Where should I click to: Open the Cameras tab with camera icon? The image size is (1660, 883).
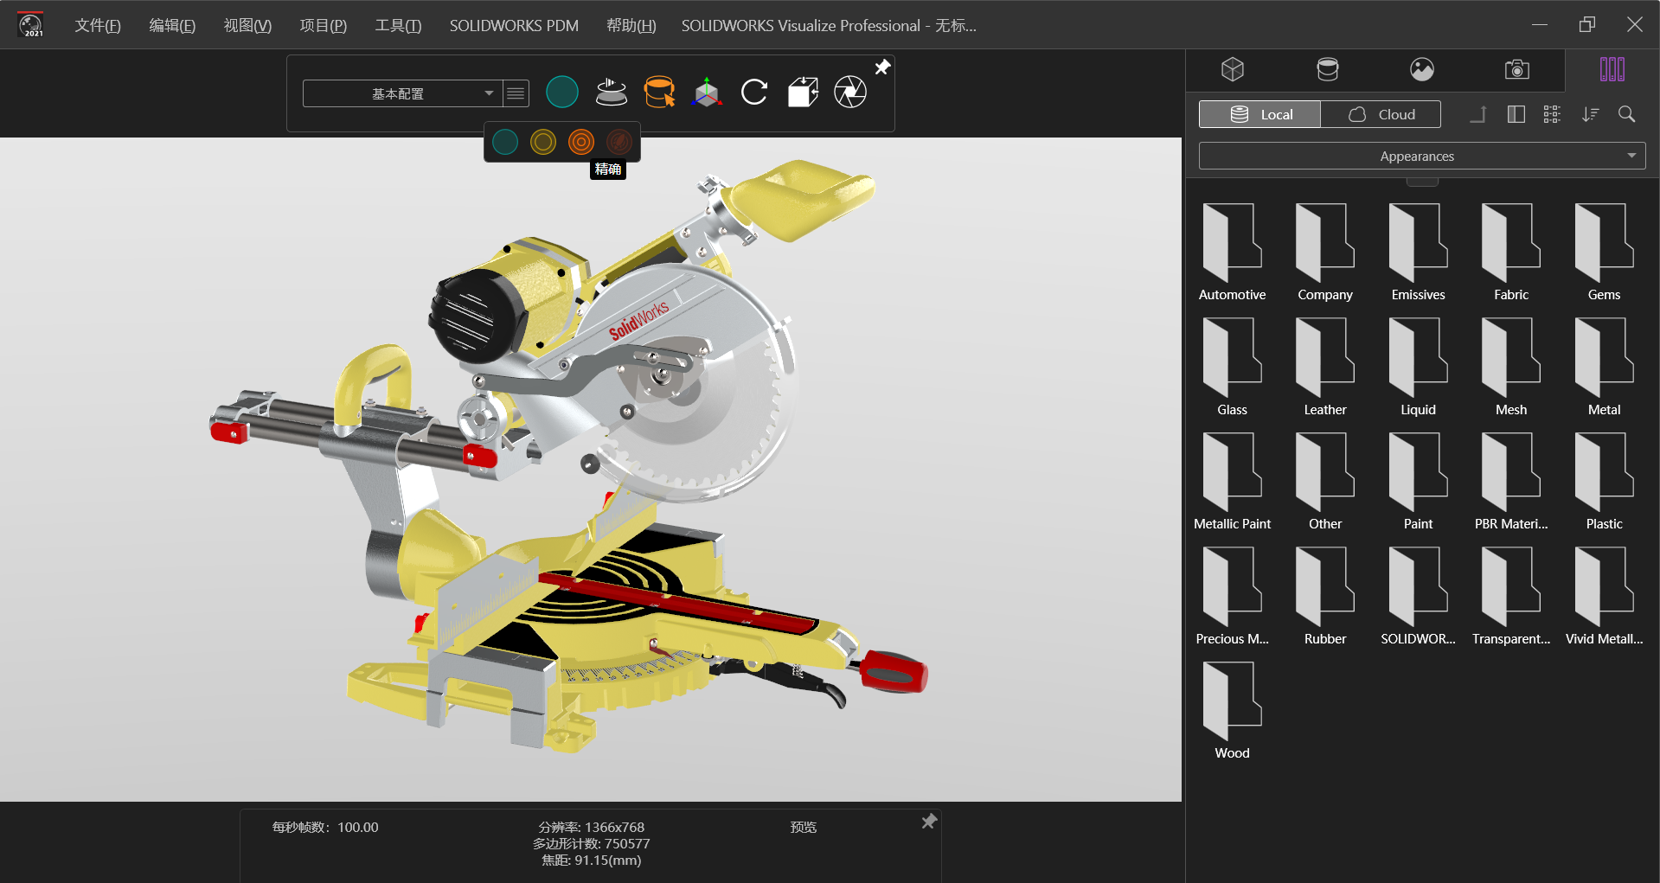click(1516, 69)
